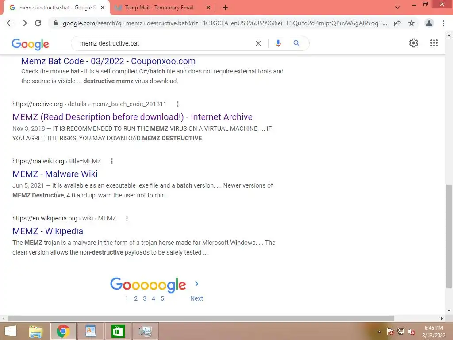Close the memz destructive.bat tab
Viewport: 453px width, 340px height.
(x=103, y=8)
